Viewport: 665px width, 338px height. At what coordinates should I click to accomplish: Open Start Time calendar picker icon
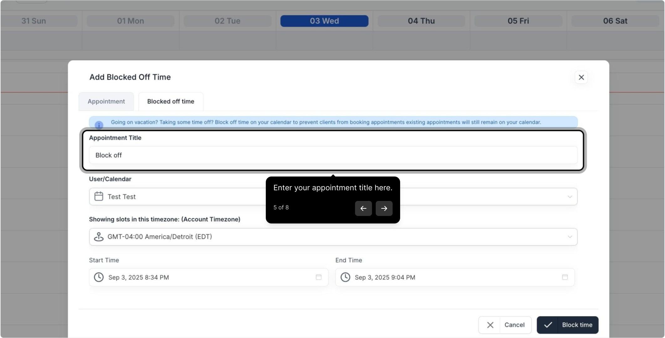point(318,277)
